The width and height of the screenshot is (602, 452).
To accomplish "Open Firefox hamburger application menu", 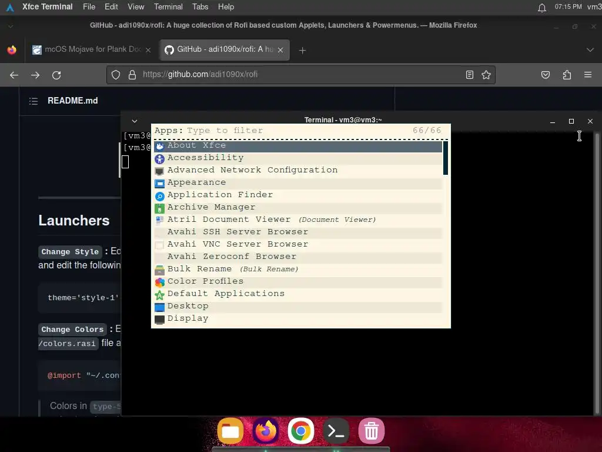I will pos(588,75).
